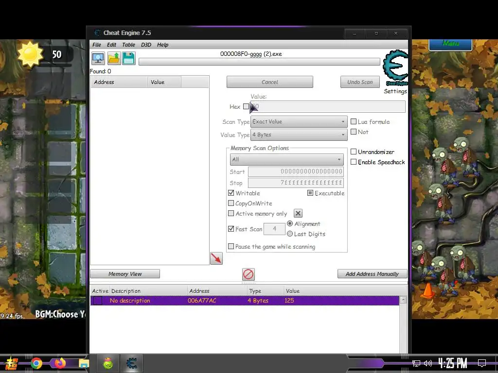Image resolution: width=498 pixels, height=373 pixels.
Task: Open the Value Type 4 Bytes dropdown
Action: click(299, 135)
